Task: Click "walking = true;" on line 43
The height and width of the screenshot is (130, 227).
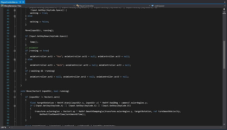Action: coord(39,13)
